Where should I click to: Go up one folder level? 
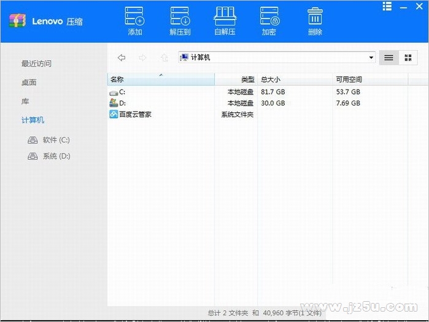click(x=164, y=58)
